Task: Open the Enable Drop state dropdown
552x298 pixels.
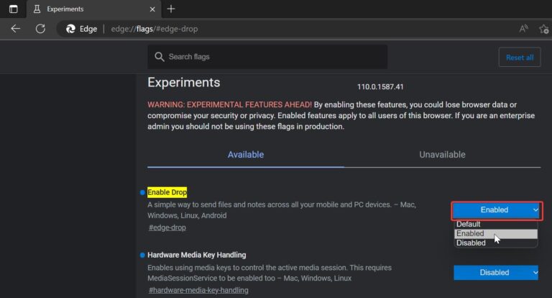Action: (x=496, y=210)
